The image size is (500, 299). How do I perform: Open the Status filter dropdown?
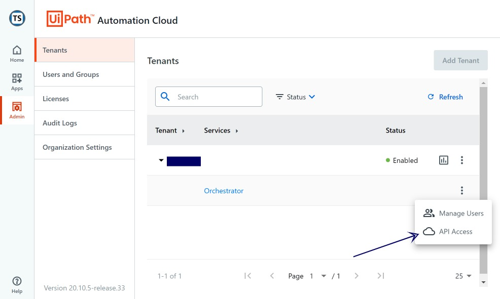[295, 97]
